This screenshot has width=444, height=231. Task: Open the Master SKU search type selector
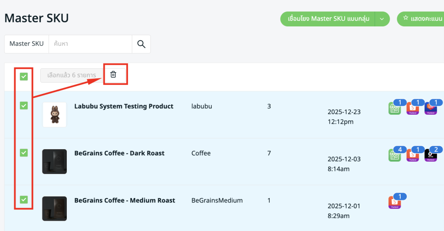pos(26,44)
